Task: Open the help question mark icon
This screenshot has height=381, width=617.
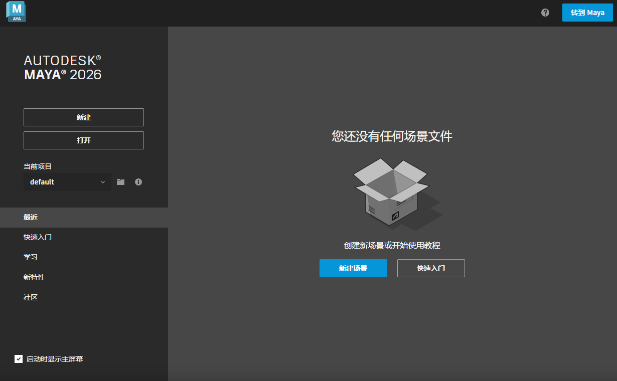Action: click(x=545, y=13)
